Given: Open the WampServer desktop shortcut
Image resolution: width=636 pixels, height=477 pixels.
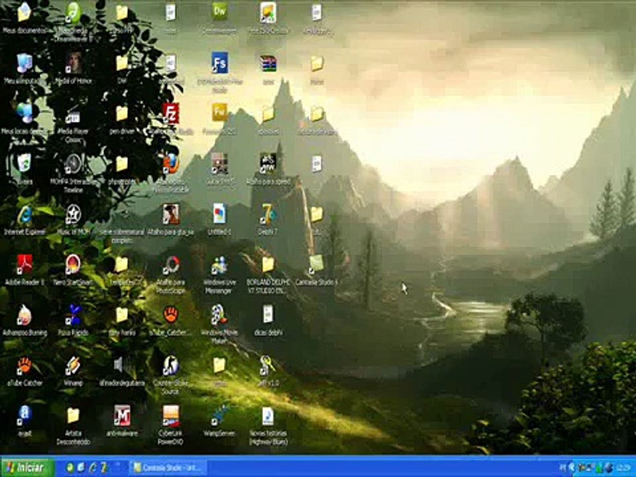Looking at the screenshot, I should coord(219,415).
